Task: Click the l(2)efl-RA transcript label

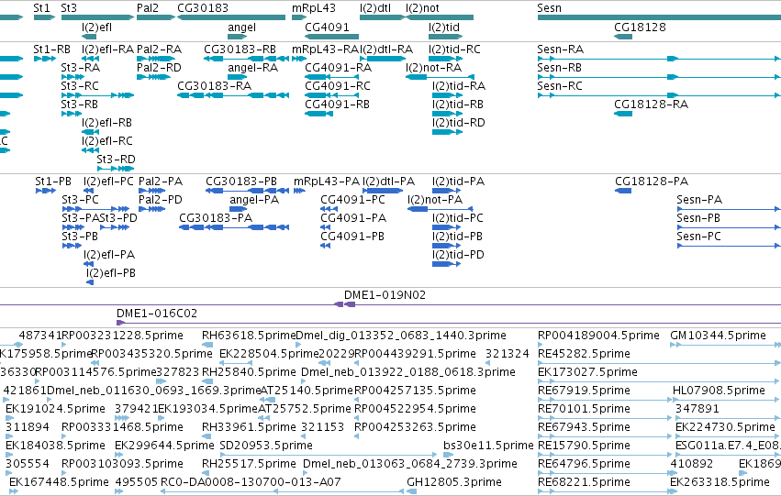Action: coord(107,50)
